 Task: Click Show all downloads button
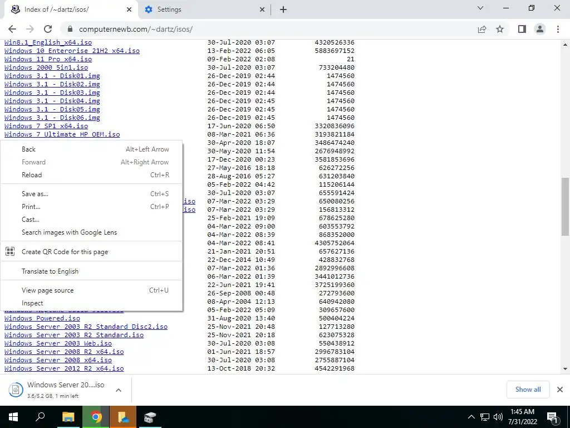[528, 390]
